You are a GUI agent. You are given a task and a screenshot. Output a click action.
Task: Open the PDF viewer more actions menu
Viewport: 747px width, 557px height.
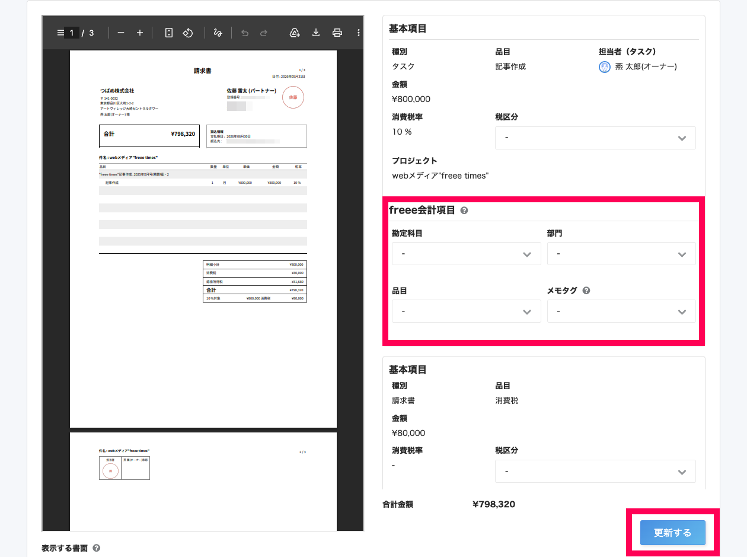(x=359, y=33)
